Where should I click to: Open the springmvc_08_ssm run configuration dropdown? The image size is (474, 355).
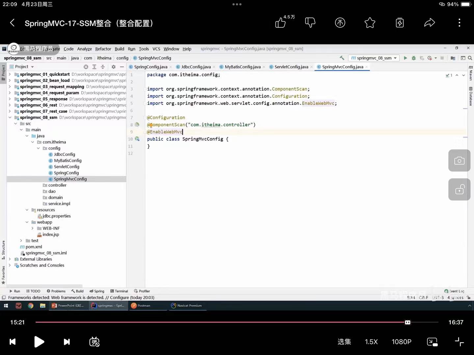374,58
